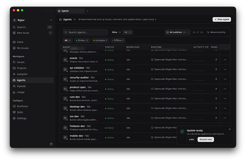Filter by Unstable agents

pyautogui.click(x=100, y=40)
